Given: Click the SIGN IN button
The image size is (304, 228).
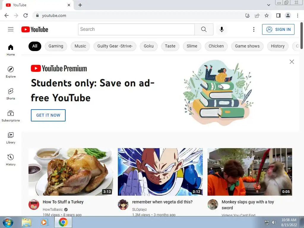Looking at the screenshot, I should pyautogui.click(x=278, y=29).
